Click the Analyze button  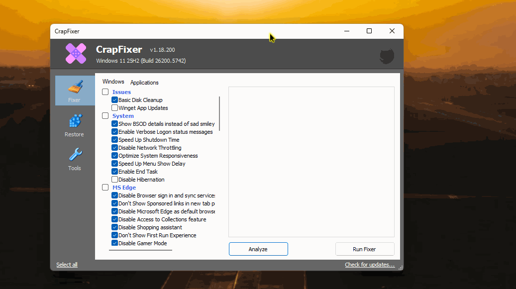(x=258, y=249)
